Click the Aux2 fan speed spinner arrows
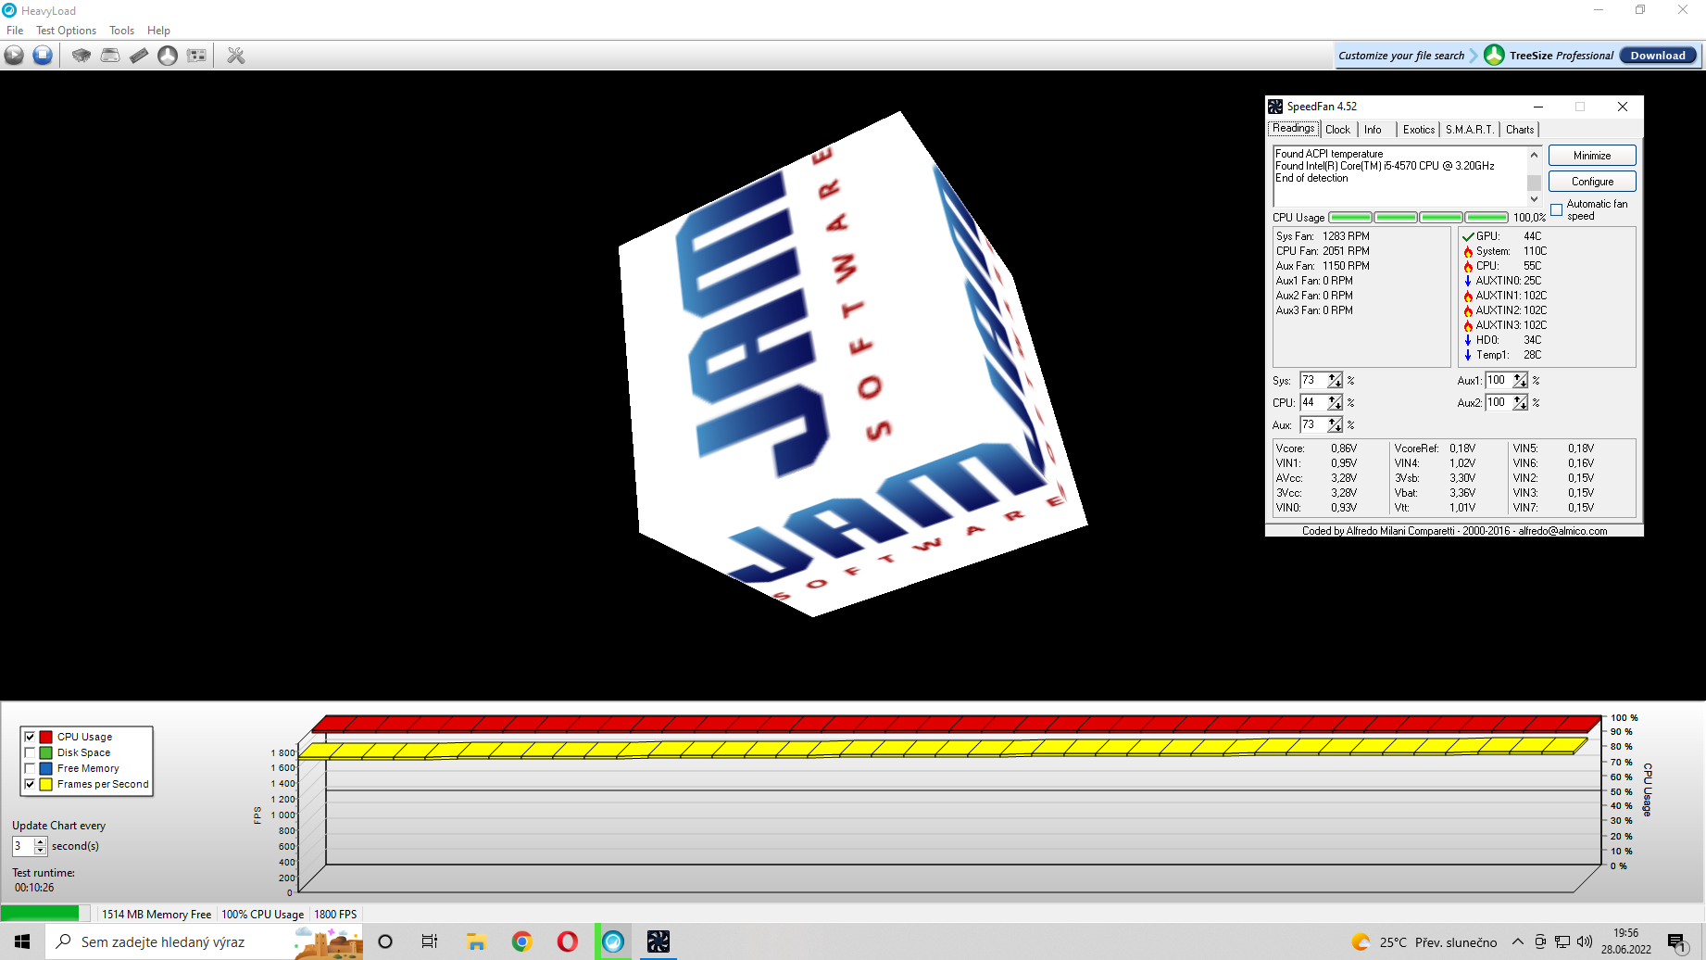Image resolution: width=1706 pixels, height=960 pixels. point(1520,403)
